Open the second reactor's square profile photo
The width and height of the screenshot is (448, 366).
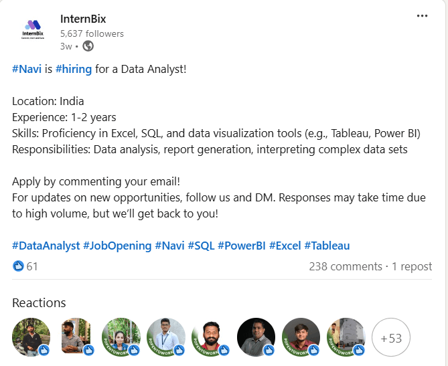coord(76,336)
